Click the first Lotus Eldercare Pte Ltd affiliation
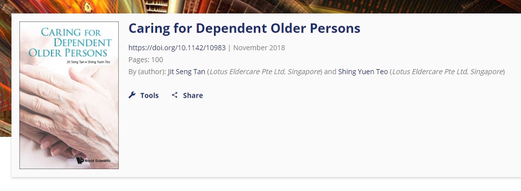 coord(265,72)
